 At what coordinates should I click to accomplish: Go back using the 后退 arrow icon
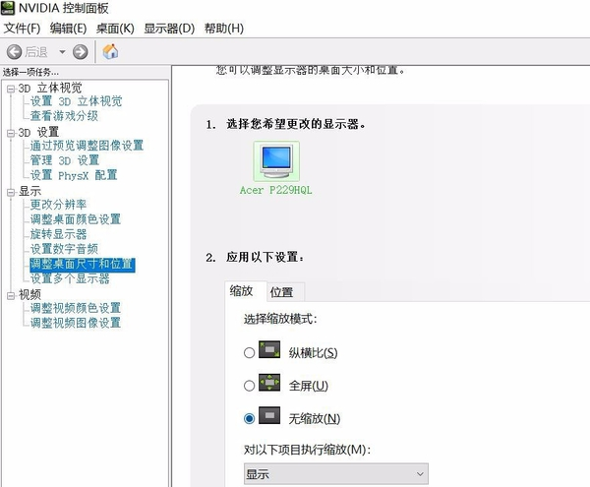[15, 52]
